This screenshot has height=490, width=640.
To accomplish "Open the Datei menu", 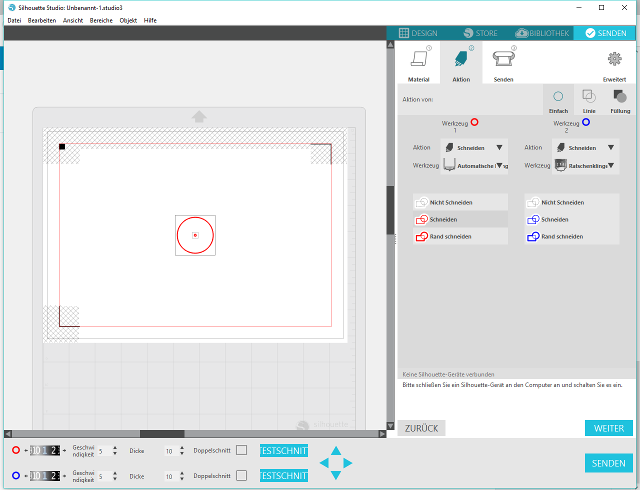I will [14, 20].
